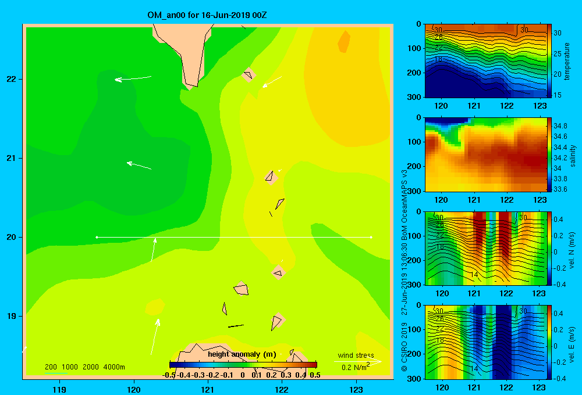The height and width of the screenshot is (395, 582).
Task: Click latitude label 20 on main map
Action: pyautogui.click(x=12, y=237)
